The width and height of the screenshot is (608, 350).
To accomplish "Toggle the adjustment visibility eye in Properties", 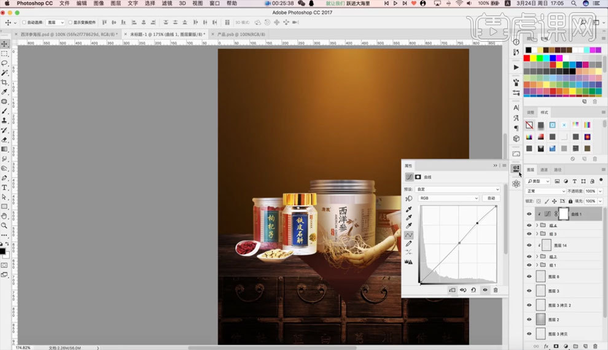I will point(485,290).
